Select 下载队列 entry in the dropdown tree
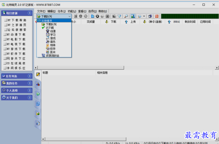 [51, 24]
